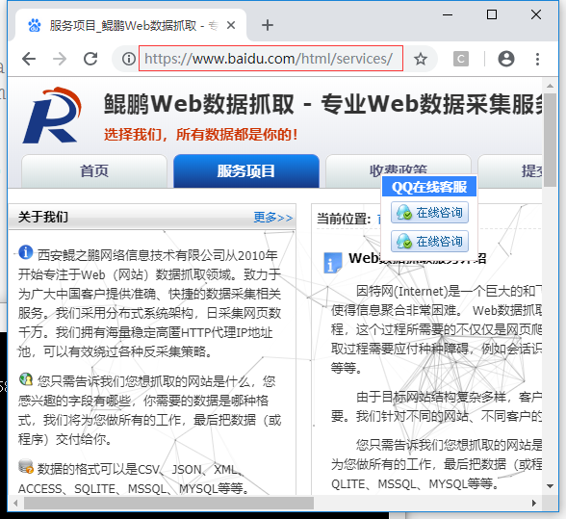
Task: Open Chrome's three-dot menu
Action: coord(537,59)
